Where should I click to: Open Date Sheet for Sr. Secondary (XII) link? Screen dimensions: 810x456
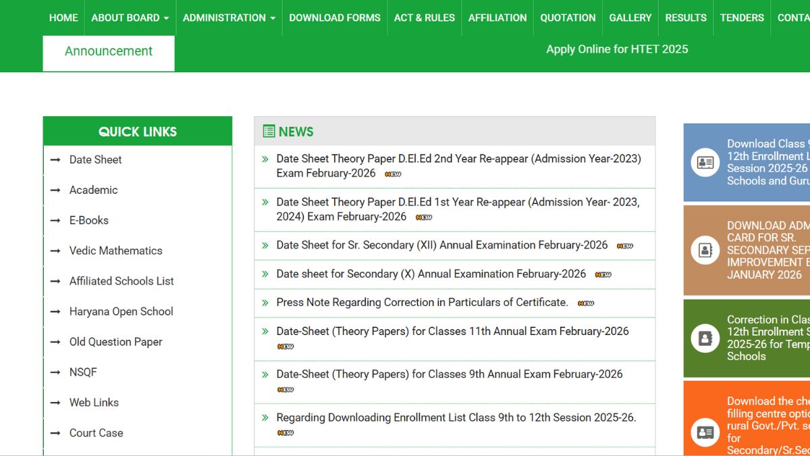(x=442, y=245)
